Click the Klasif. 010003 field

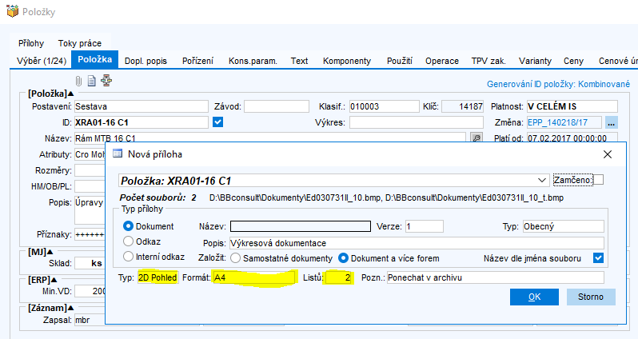tap(384, 106)
